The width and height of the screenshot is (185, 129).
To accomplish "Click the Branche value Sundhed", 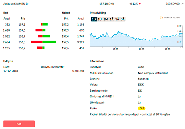I will [x=143, y=79].
